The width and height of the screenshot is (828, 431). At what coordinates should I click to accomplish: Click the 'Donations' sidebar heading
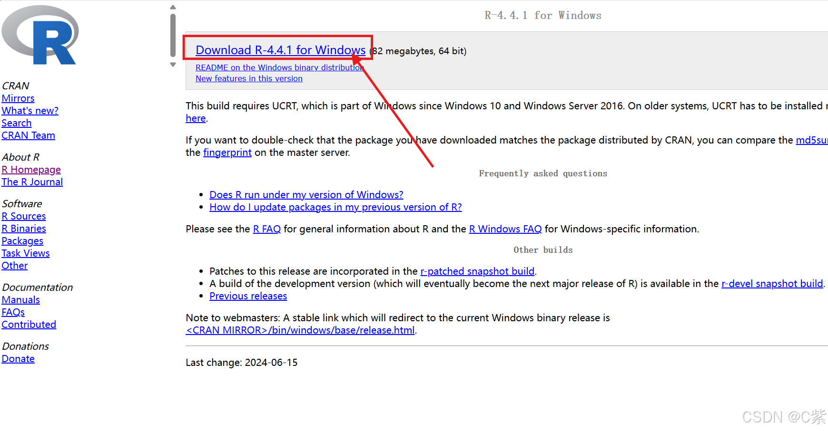click(x=26, y=346)
